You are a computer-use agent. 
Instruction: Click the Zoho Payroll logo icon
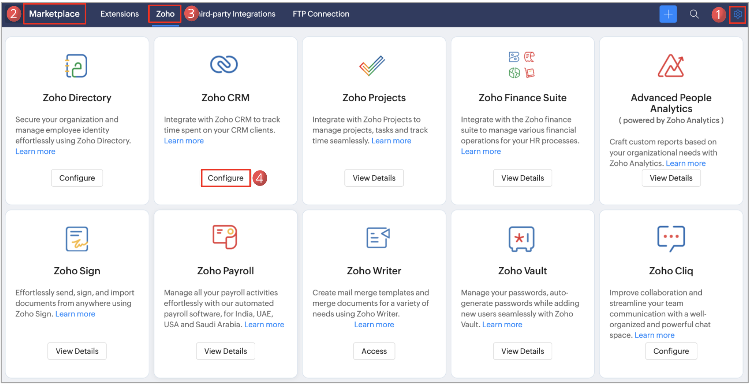tap(225, 237)
